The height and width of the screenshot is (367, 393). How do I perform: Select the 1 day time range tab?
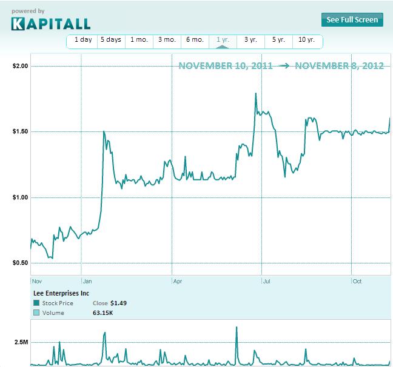(83, 40)
